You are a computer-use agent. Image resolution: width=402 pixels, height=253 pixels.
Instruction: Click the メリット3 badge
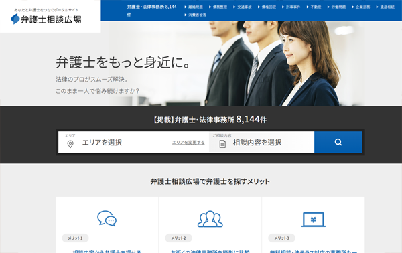(281, 238)
